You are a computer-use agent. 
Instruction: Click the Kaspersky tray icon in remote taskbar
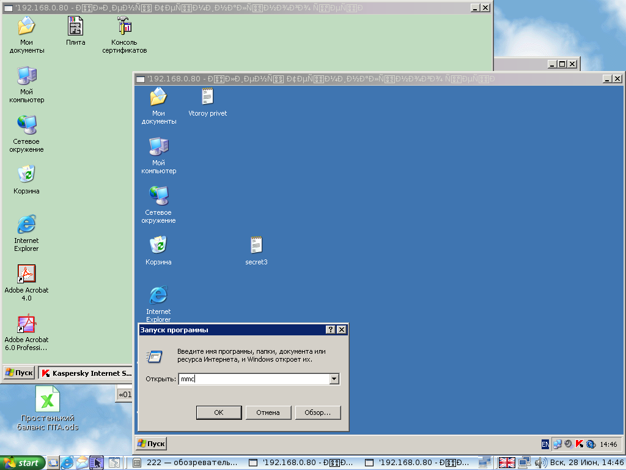click(580, 444)
